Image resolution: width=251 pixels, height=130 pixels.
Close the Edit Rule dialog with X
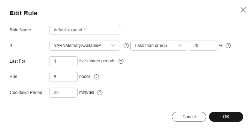[x=243, y=10]
